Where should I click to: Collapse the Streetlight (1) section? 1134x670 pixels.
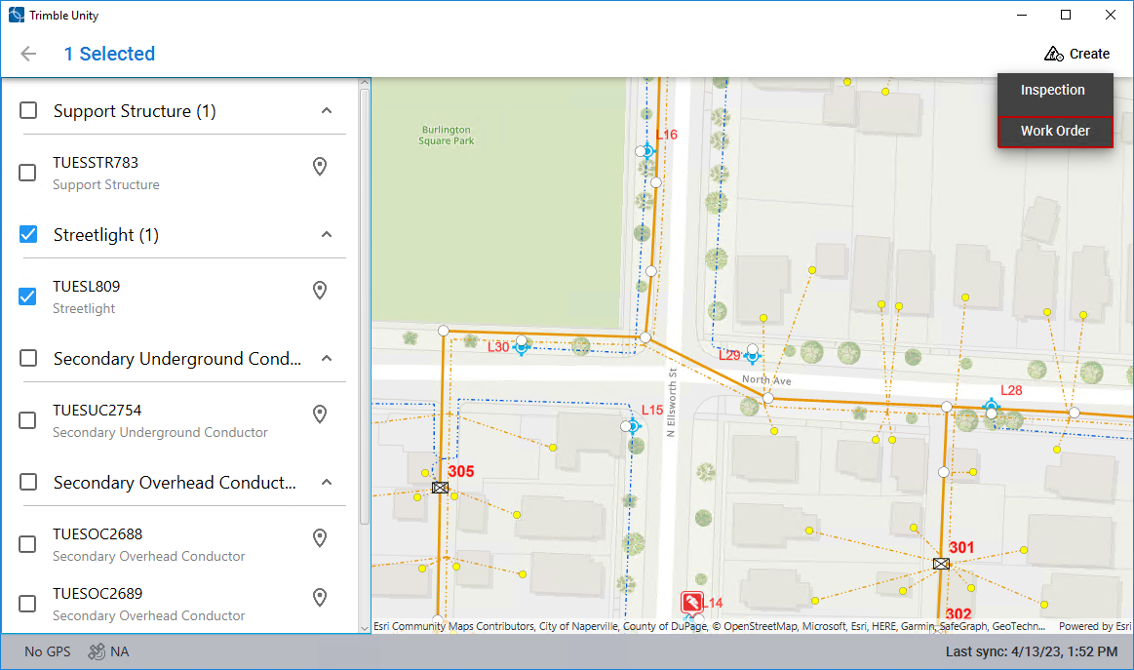pos(327,235)
